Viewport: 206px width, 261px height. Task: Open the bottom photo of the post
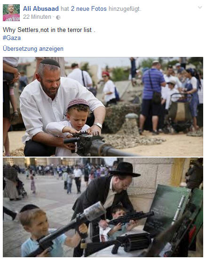pos(103,207)
